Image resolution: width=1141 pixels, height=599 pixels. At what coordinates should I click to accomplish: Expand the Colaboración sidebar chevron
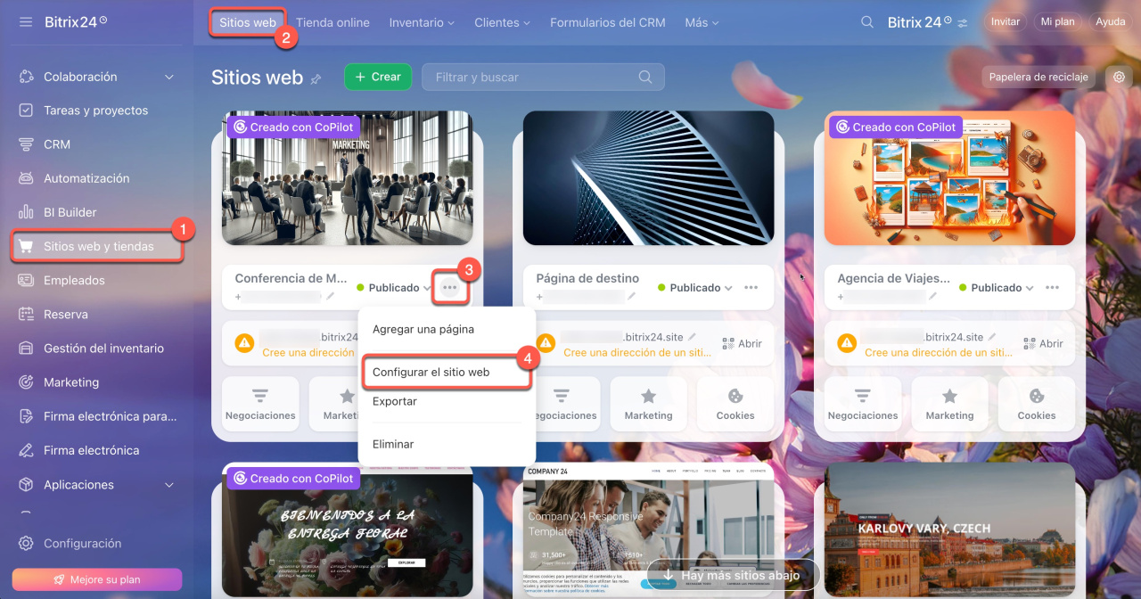point(169,77)
